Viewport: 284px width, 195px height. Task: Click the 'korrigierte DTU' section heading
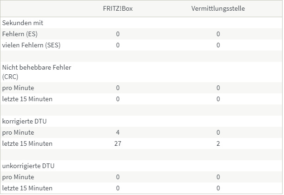(24, 121)
